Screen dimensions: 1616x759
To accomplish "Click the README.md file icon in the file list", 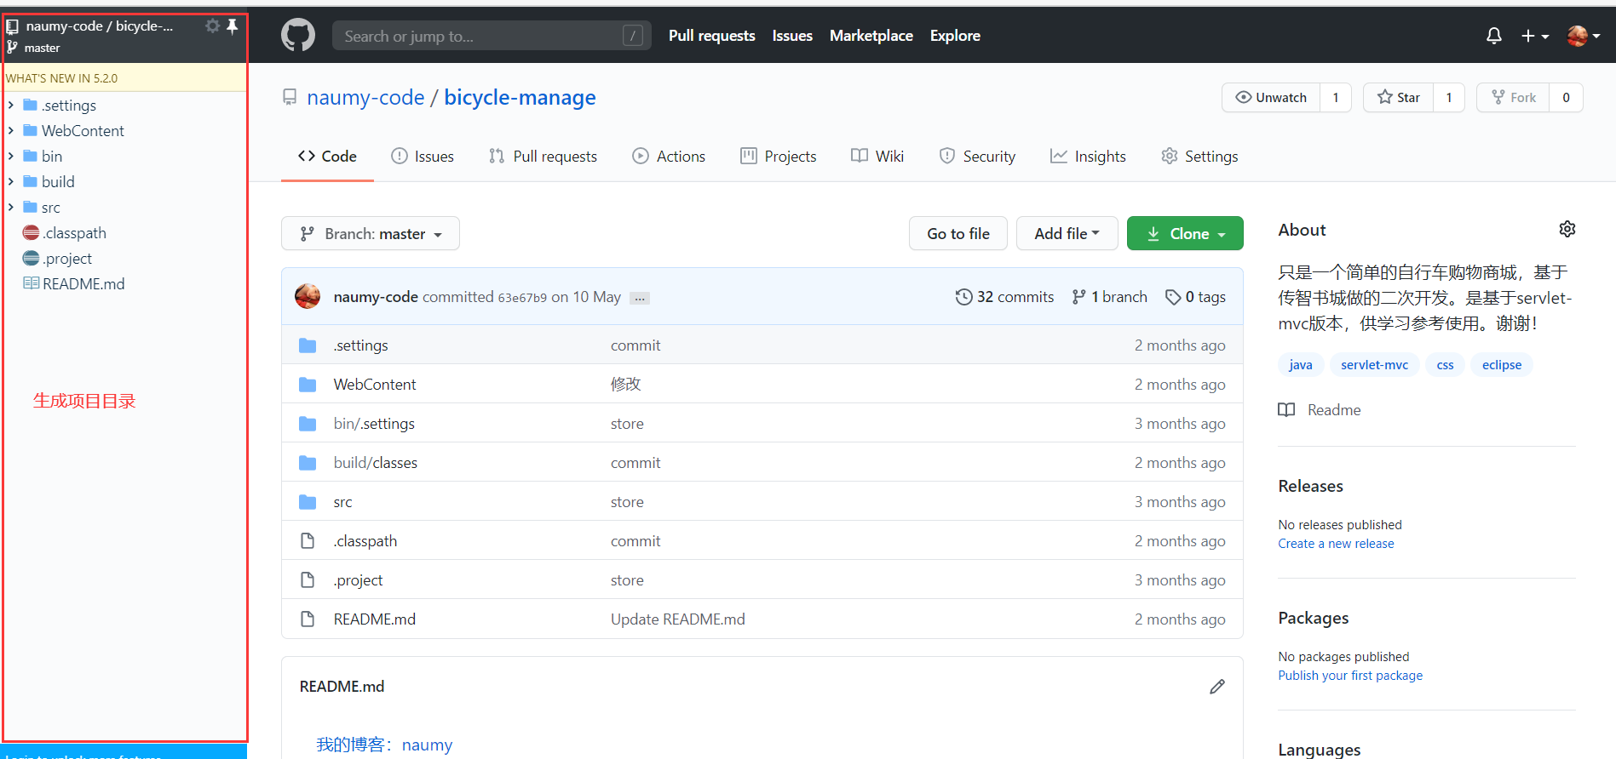I will click(x=308, y=619).
